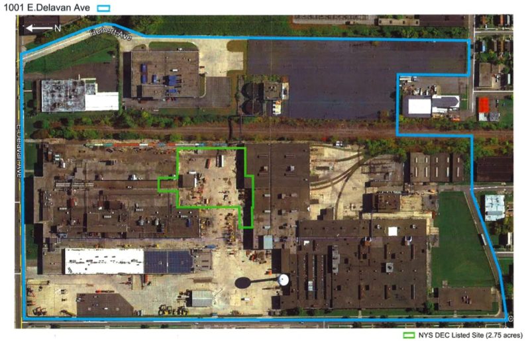Click the red-roofed building
This screenshot has height=341, width=530.
(484, 105)
